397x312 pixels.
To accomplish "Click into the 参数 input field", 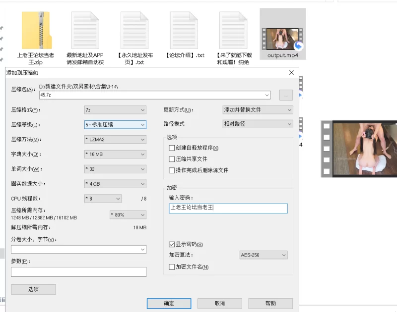I will coord(78,272).
